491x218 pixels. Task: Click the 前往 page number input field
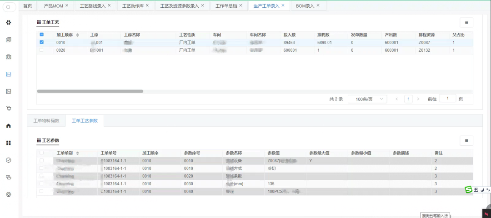[447, 99]
